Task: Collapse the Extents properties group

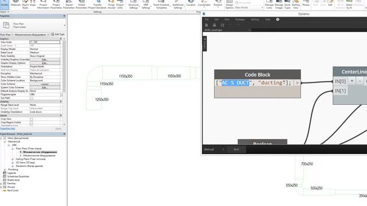Action: (61, 116)
